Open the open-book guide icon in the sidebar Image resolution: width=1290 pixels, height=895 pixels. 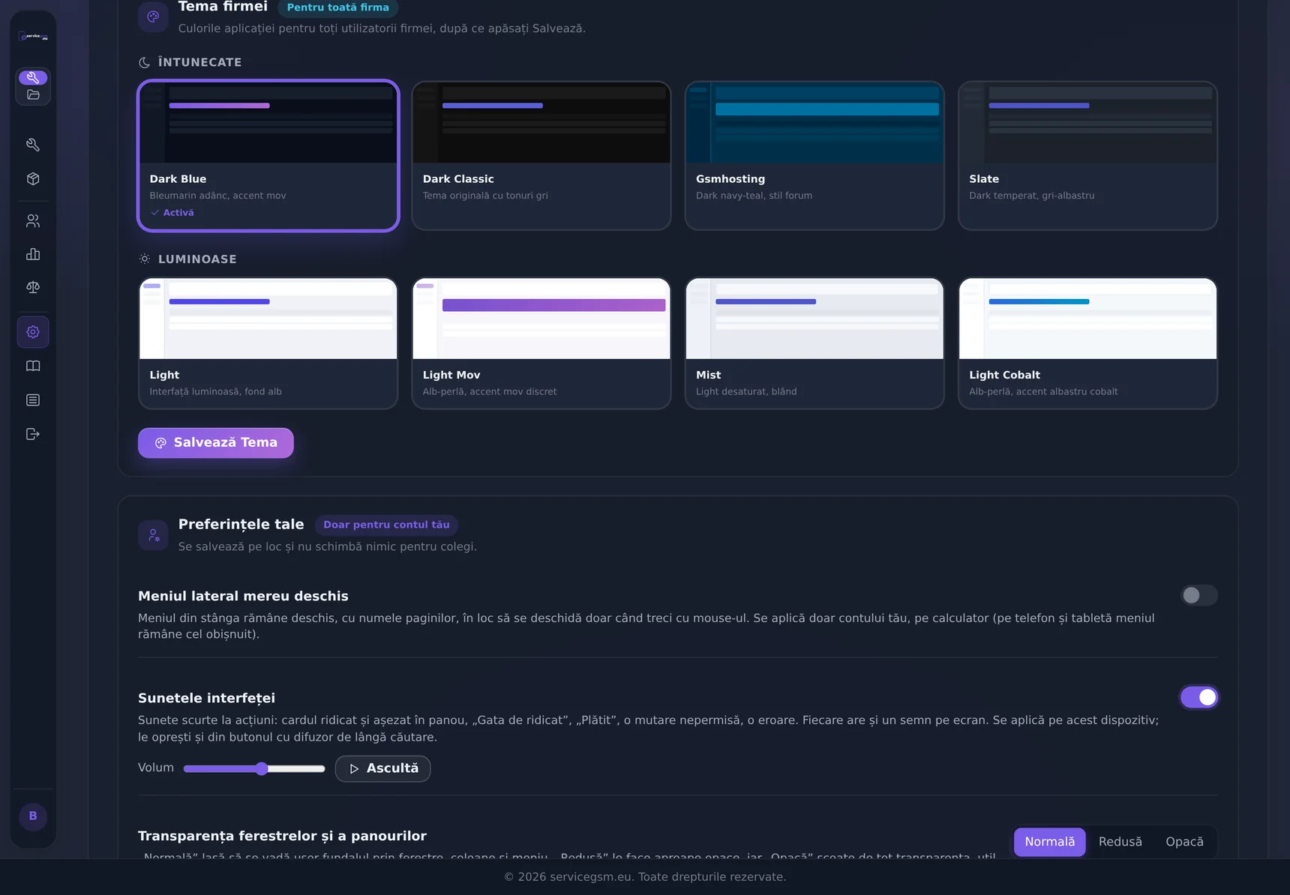click(33, 366)
